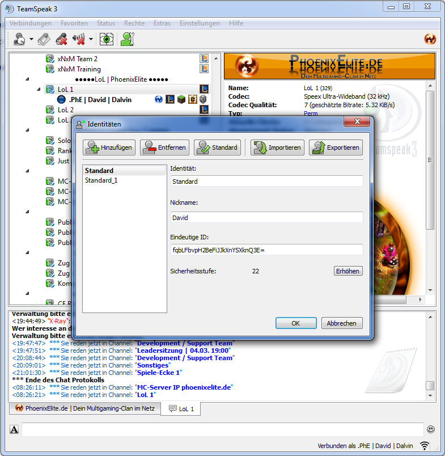Select the xNxM Training channel
This screenshot has width=445, height=456.
point(79,69)
